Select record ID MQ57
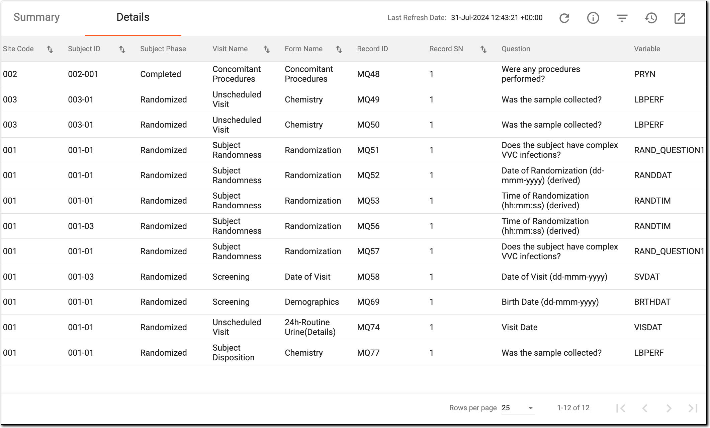Screen dimensions: 710x428 point(368,251)
